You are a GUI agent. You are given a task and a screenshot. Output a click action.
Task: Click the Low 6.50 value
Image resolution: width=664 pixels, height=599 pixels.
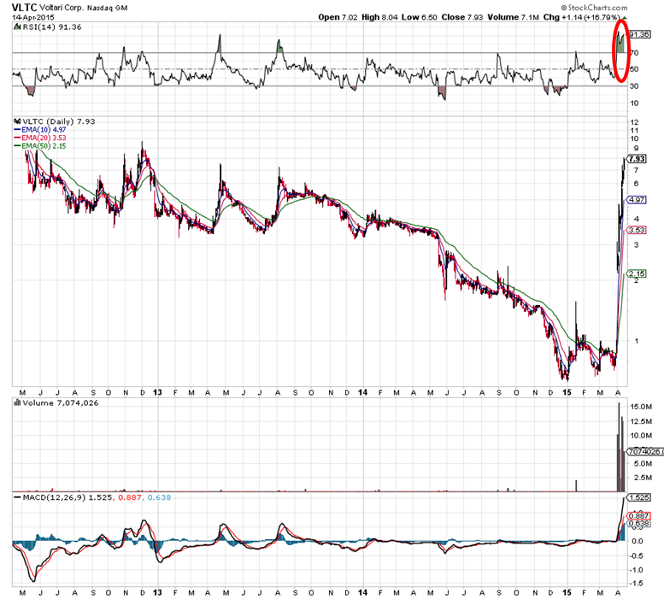point(419,17)
